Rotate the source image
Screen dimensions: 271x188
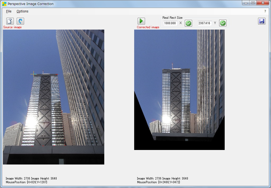click(20, 21)
